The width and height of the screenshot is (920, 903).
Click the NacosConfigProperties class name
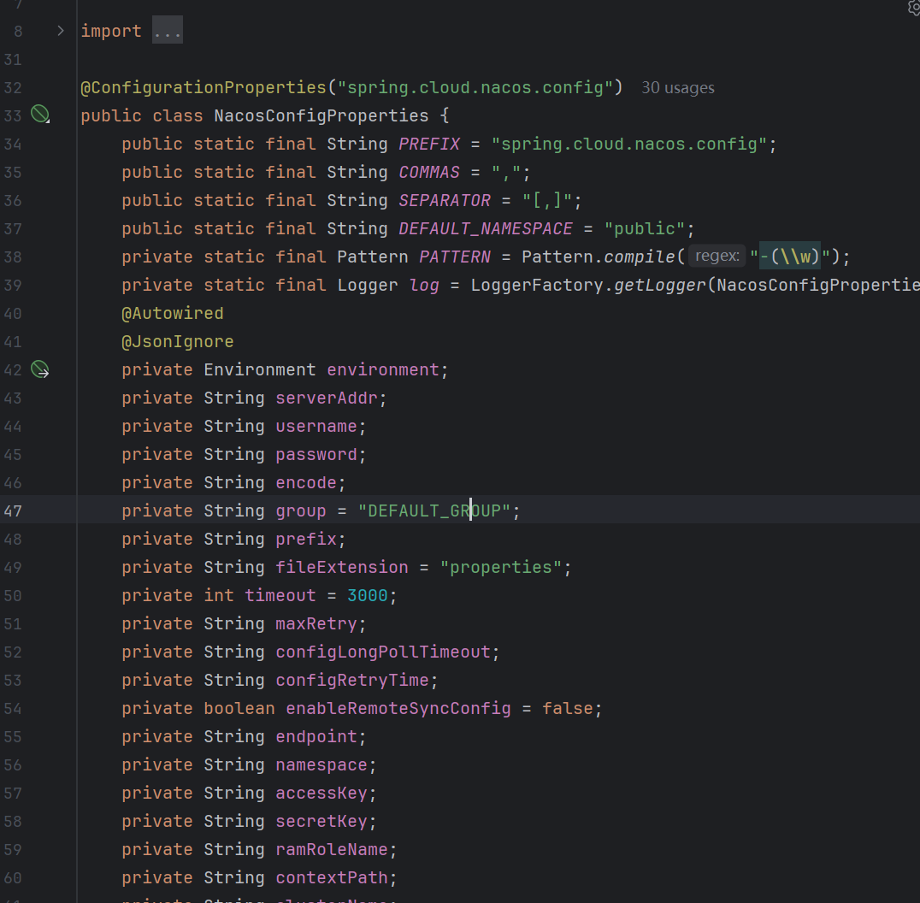coord(321,115)
